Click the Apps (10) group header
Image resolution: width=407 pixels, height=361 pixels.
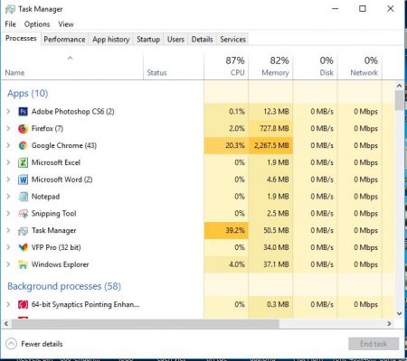[28, 94]
